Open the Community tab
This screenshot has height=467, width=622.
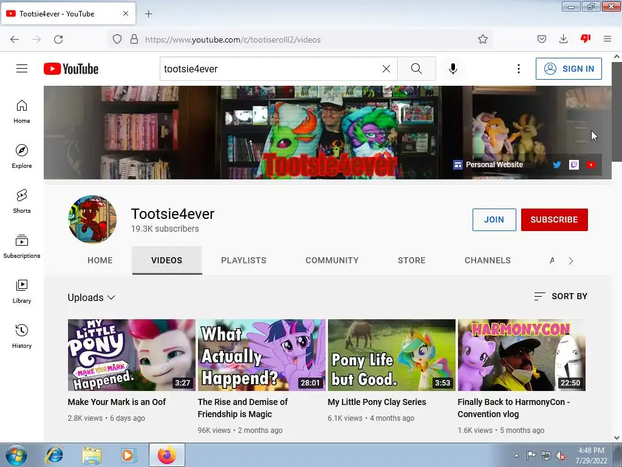coord(332,260)
